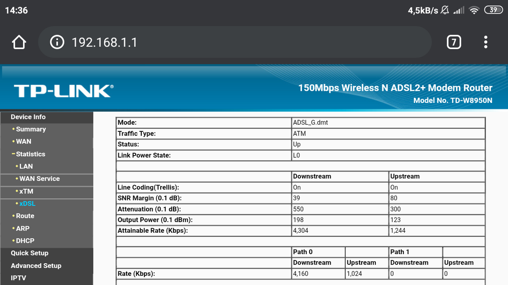Screen dimensions: 508x285
Task: Open the tab switcher showing 7 tabs
Action: pyautogui.click(x=454, y=42)
